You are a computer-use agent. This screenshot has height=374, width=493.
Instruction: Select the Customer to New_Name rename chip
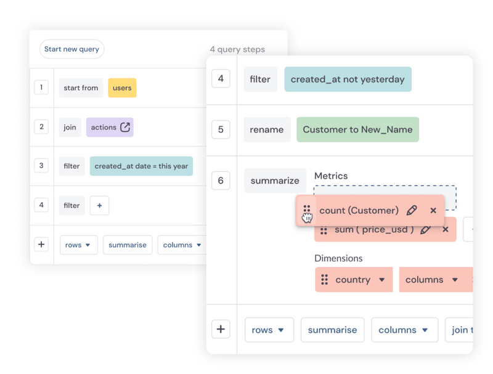pyautogui.click(x=357, y=129)
